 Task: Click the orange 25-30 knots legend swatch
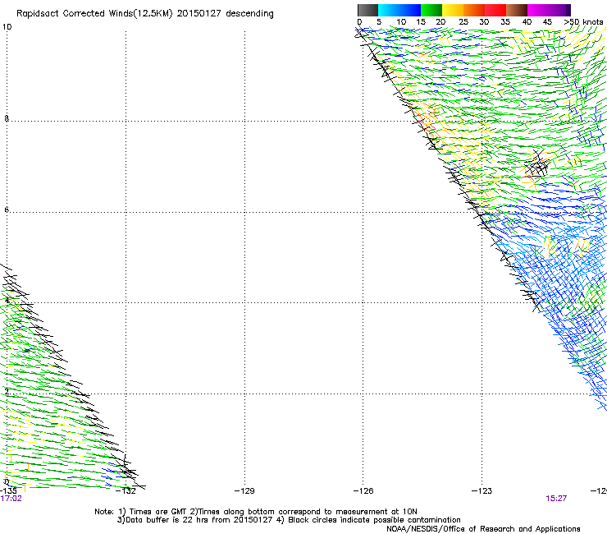[x=474, y=10]
